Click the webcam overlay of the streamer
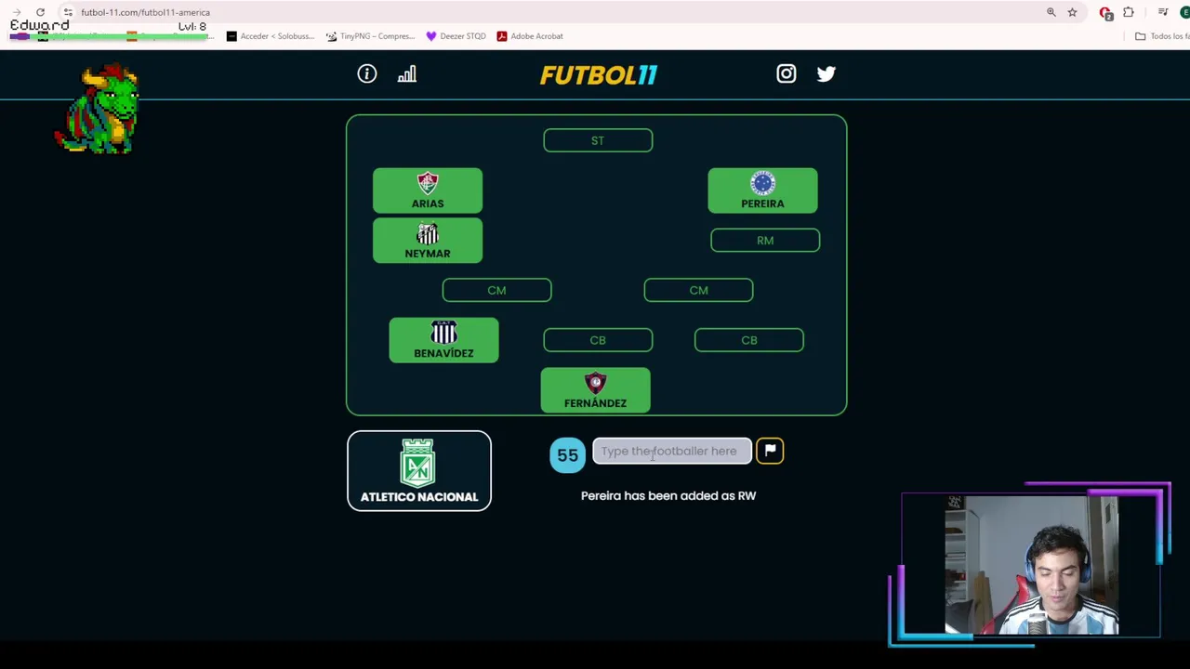 1031,566
